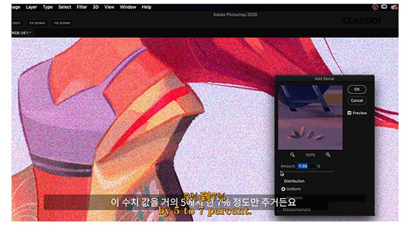
Task: Click the Fill Screen button
Action: [62, 23]
